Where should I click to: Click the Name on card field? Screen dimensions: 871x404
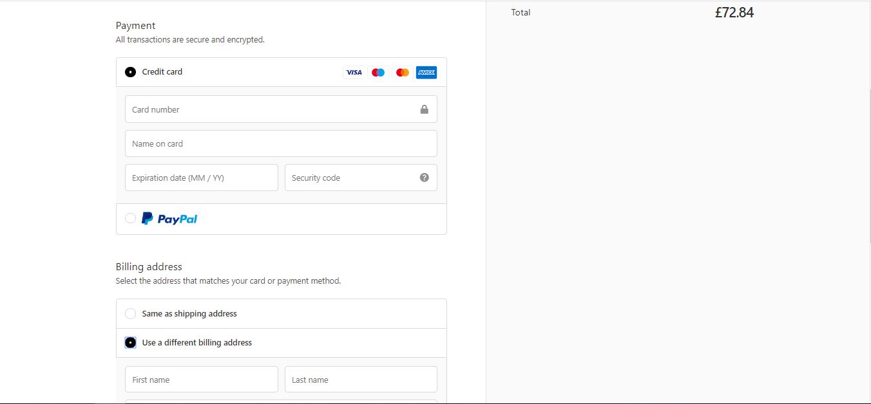coord(281,143)
